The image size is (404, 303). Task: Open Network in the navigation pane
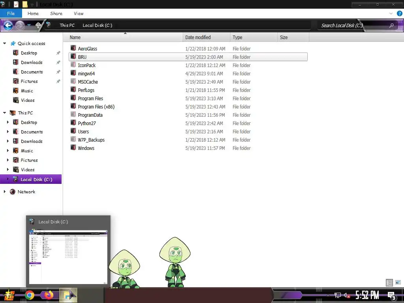tap(26, 192)
